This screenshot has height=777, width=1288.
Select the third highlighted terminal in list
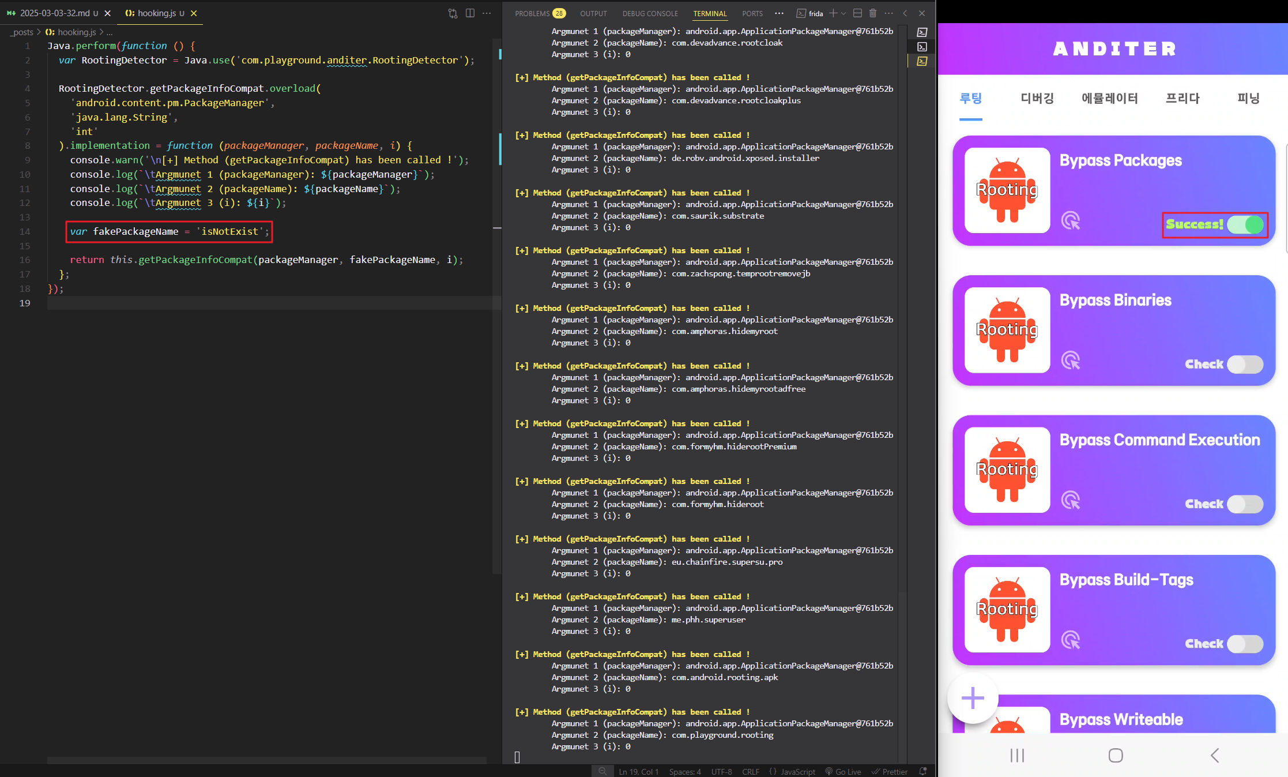click(922, 61)
